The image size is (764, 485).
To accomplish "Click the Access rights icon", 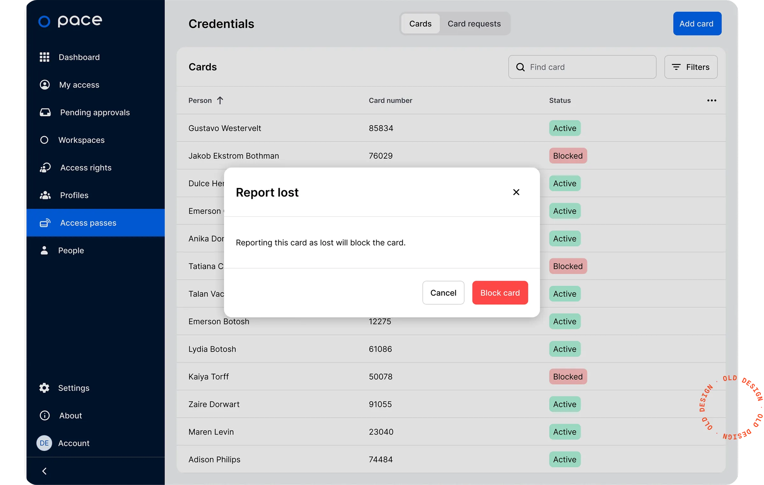I will click(x=45, y=167).
